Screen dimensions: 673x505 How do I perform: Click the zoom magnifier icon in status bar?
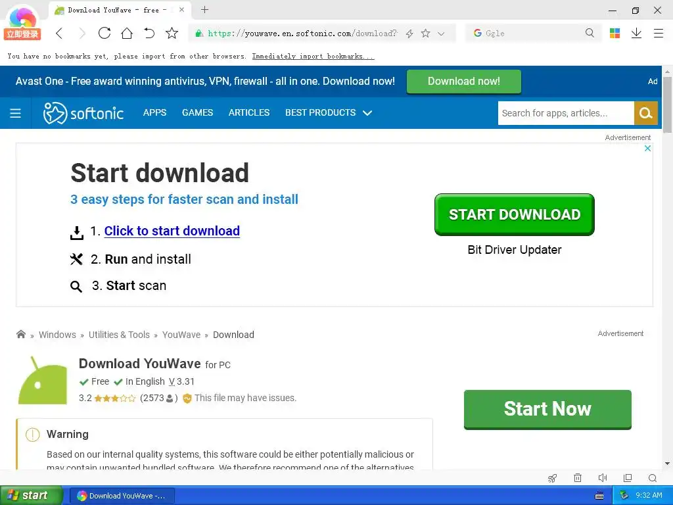653,478
